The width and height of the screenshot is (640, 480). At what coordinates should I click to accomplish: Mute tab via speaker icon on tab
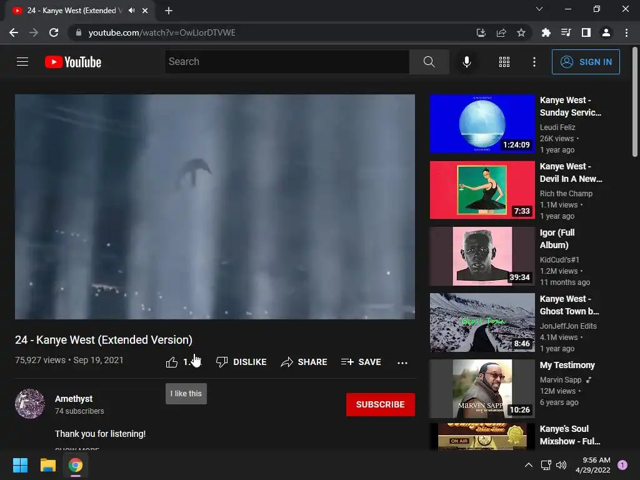point(131,11)
